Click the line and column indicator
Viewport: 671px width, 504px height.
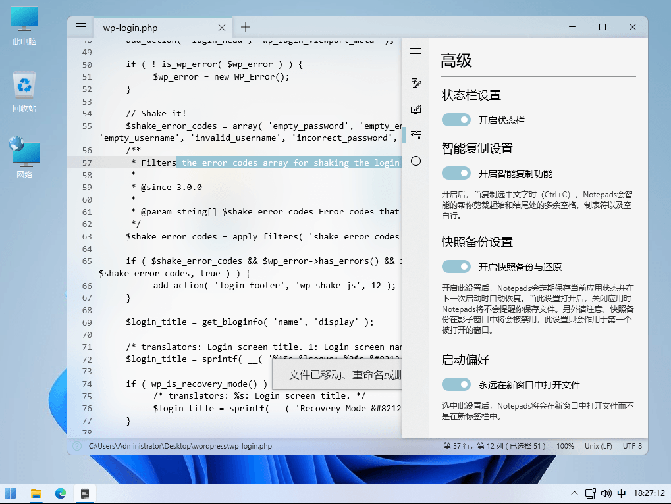[x=494, y=446]
